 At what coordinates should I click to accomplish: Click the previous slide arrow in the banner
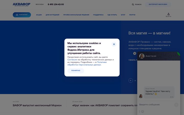click(131, 80)
